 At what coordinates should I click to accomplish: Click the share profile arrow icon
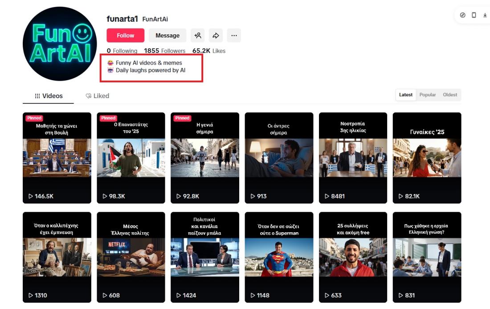coord(216,36)
